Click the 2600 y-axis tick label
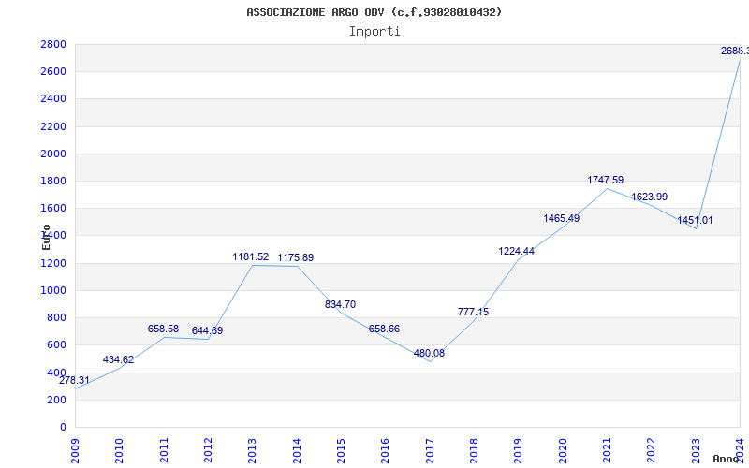The height and width of the screenshot is (468, 749). click(x=54, y=72)
